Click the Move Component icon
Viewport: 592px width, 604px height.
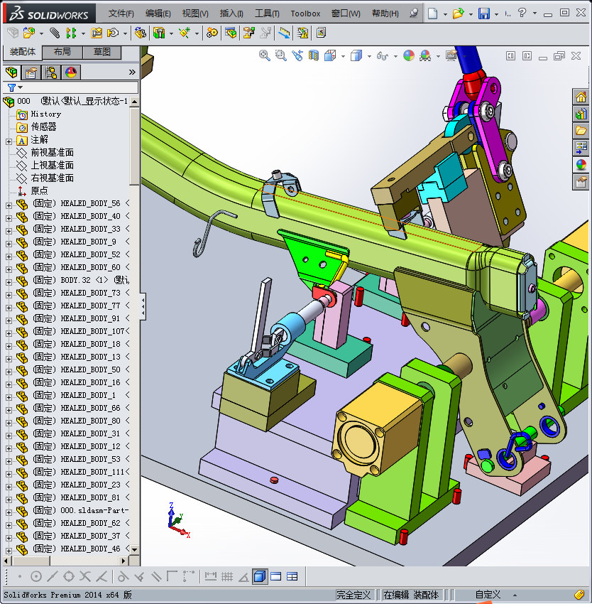[113, 33]
